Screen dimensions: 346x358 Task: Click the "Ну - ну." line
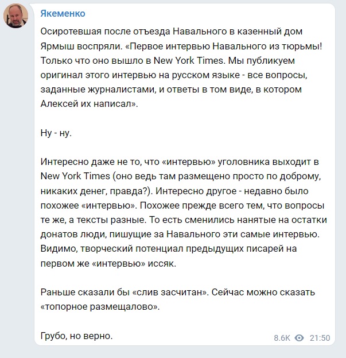[56, 133]
